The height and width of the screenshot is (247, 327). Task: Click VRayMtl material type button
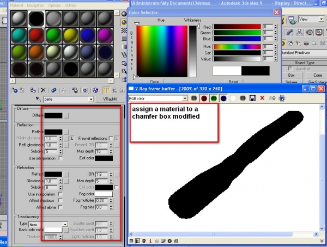(110, 99)
